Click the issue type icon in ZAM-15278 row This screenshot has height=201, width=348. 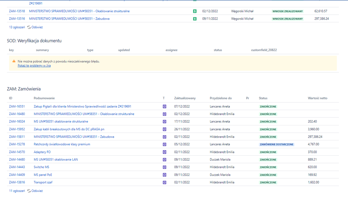click(164, 145)
